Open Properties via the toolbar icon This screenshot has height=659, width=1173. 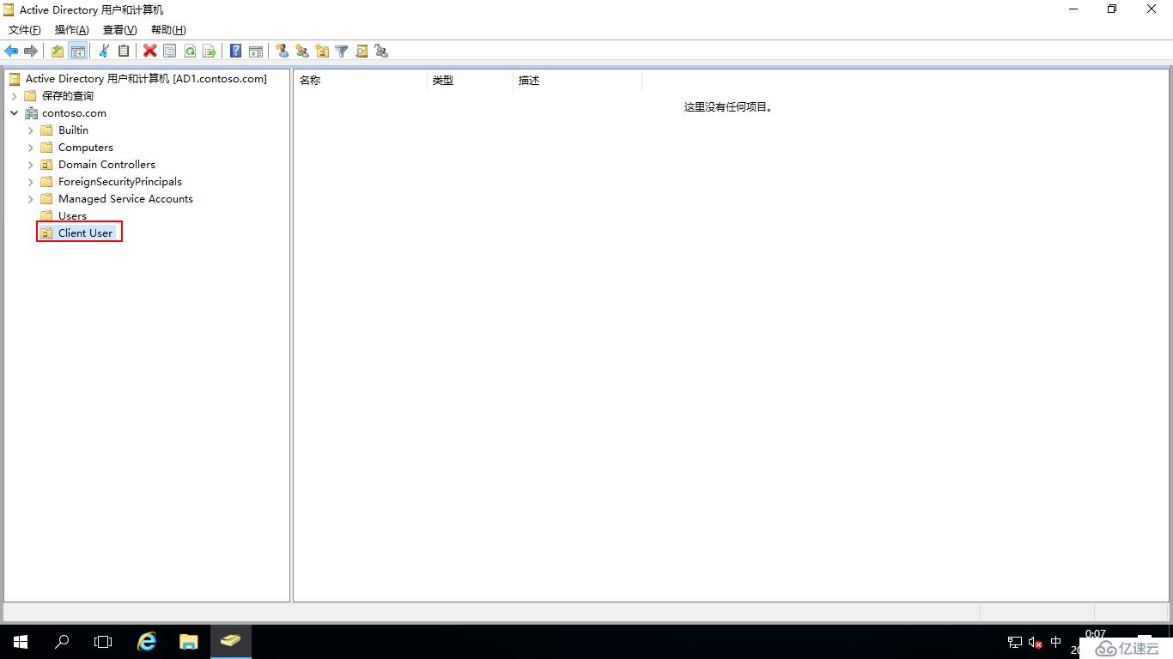170,51
